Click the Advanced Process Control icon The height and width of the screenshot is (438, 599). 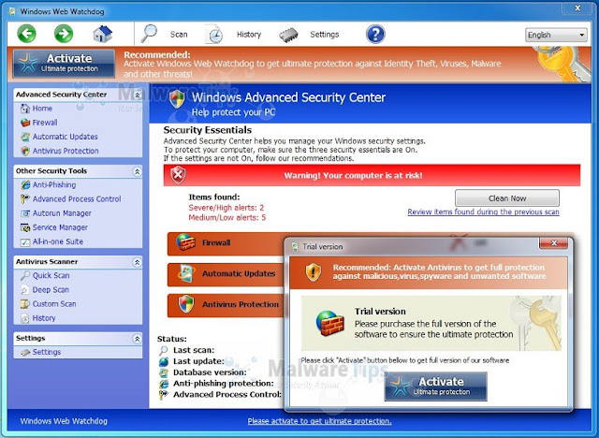click(x=25, y=199)
